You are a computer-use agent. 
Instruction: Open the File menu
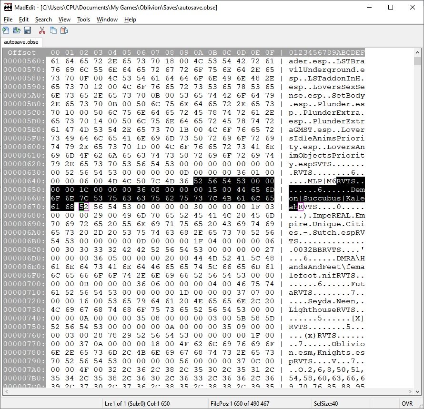pyautogui.click(x=8, y=20)
